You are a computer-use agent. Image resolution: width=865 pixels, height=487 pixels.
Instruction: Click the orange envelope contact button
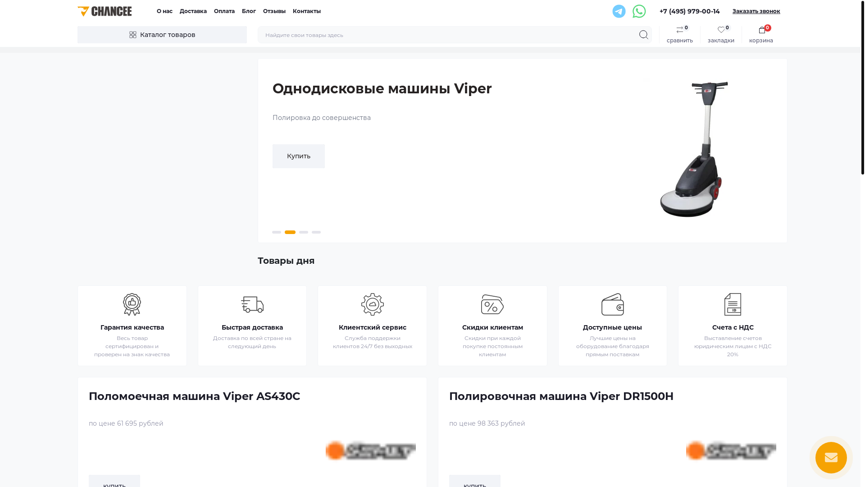831,458
